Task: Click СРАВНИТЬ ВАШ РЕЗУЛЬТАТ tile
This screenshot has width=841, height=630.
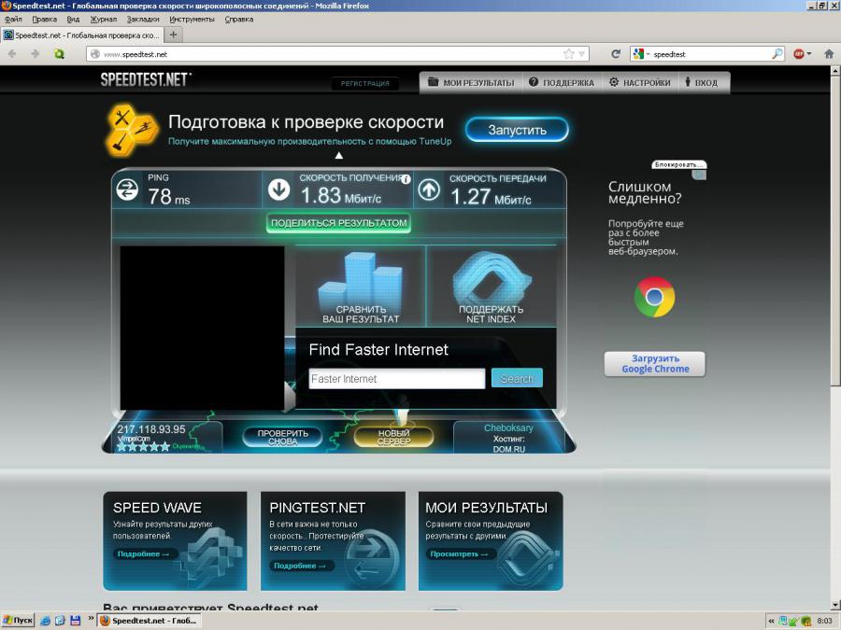Action: pos(361,287)
